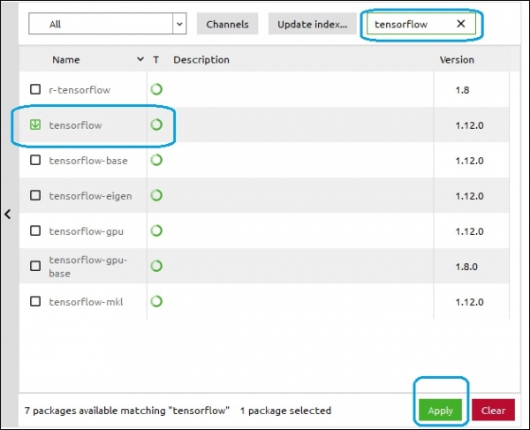The height and width of the screenshot is (430, 530).
Task: Click the type icon in the tensorflow-mkl row
Action: click(156, 301)
